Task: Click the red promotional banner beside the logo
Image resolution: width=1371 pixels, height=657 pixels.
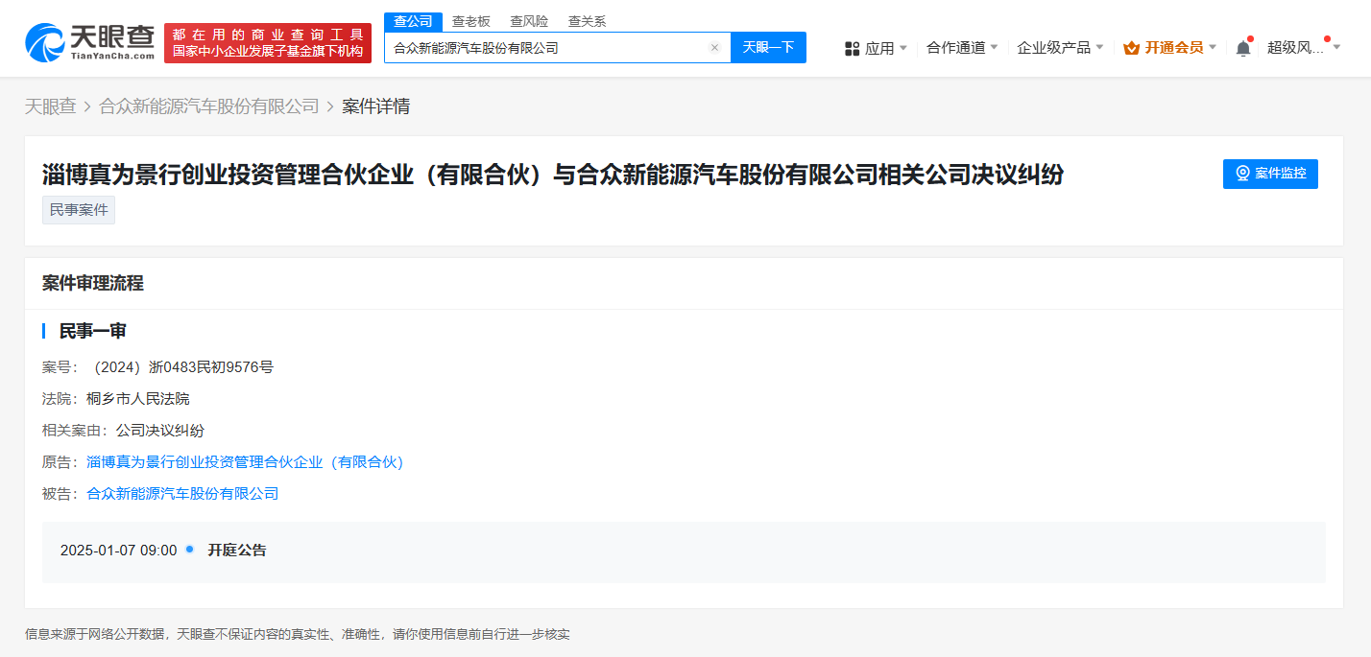Action: (x=265, y=41)
